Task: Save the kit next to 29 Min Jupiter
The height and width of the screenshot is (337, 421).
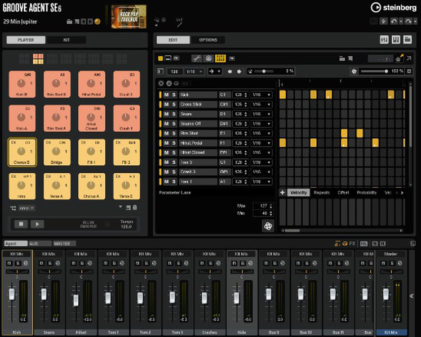Action: point(77,21)
